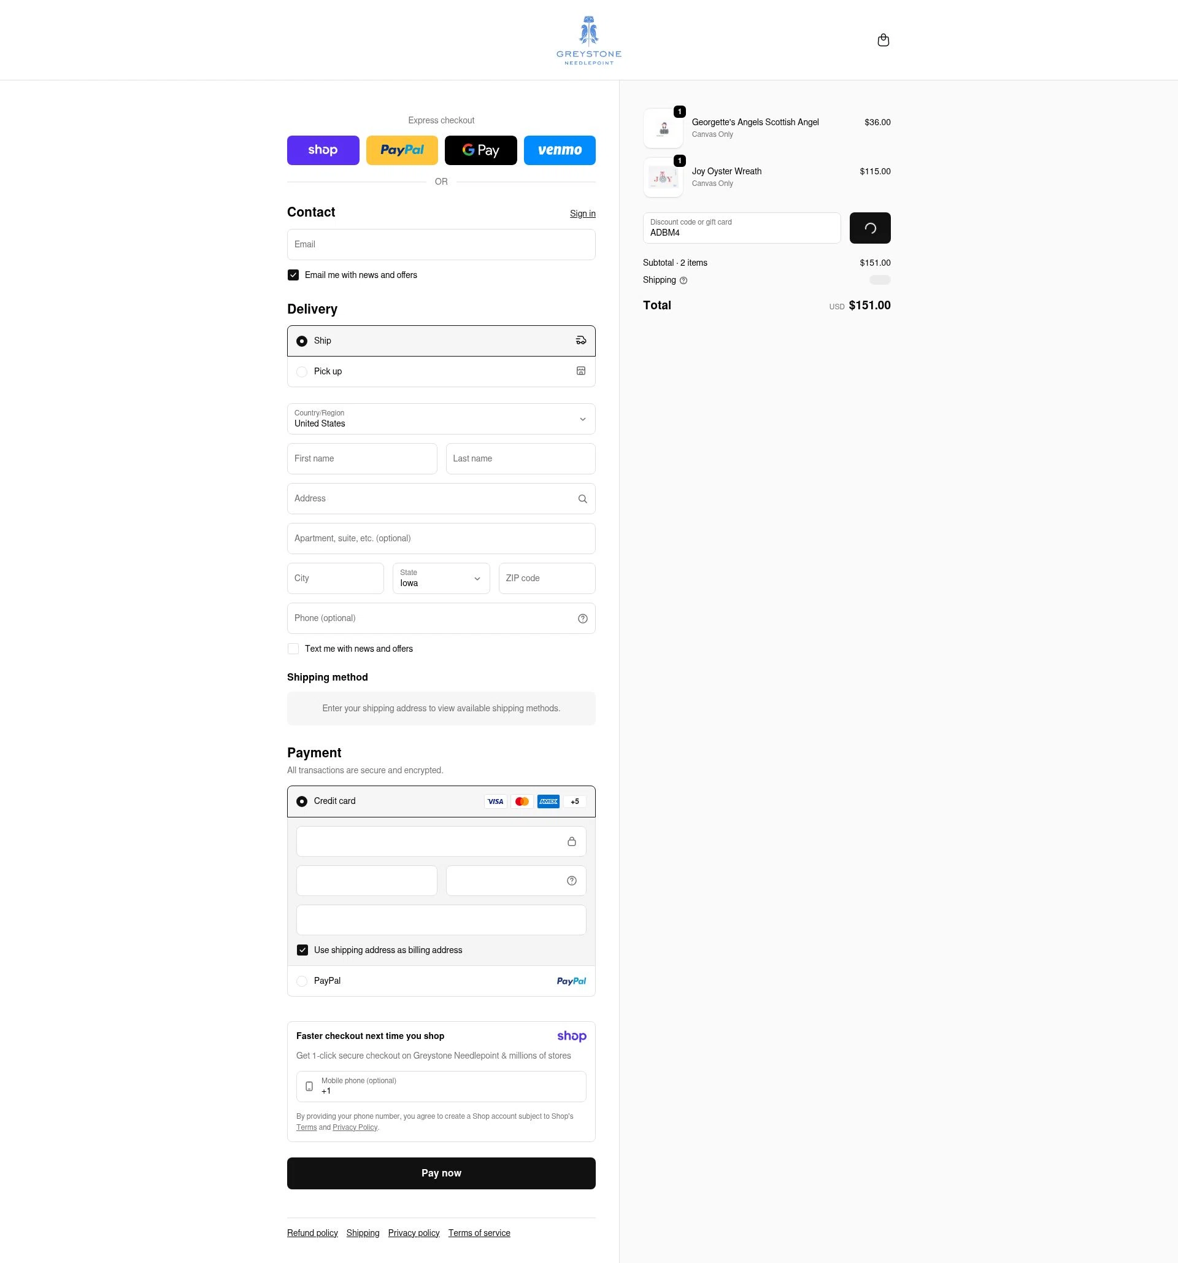
Task: Open the shopping bag cart icon
Action: [x=883, y=40]
